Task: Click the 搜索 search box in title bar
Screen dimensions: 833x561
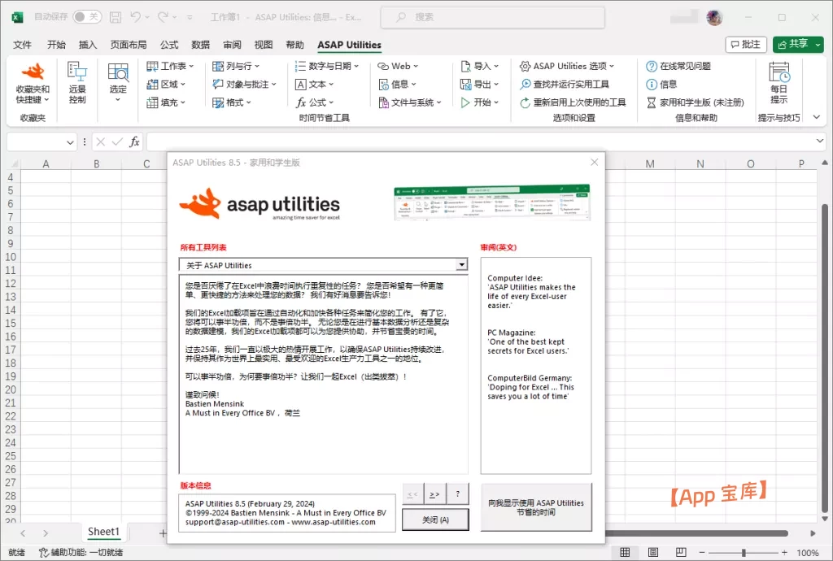Action: [x=493, y=17]
